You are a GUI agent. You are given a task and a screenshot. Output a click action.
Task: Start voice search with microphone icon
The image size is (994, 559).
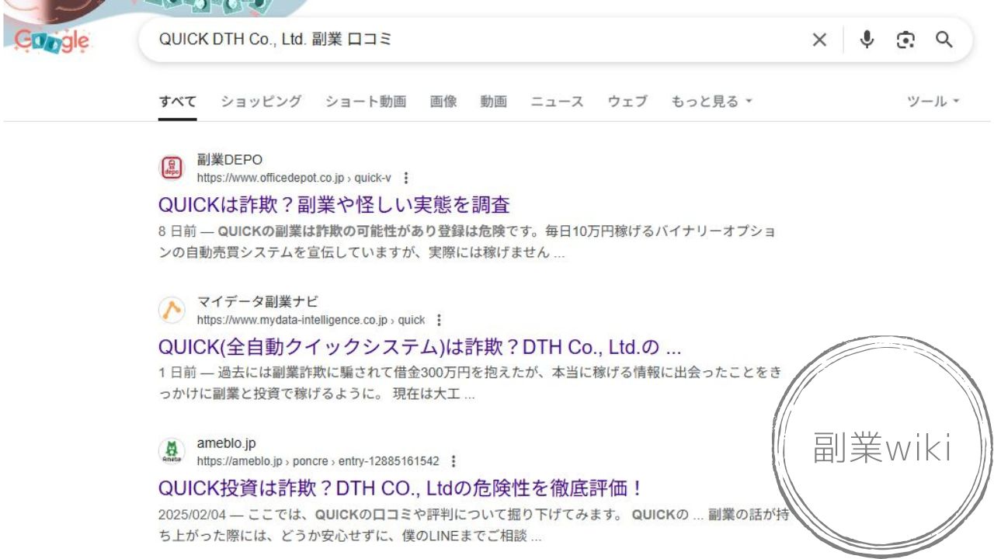point(867,40)
